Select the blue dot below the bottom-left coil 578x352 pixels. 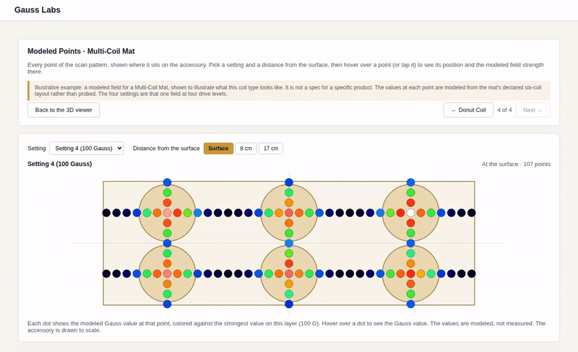(x=168, y=304)
